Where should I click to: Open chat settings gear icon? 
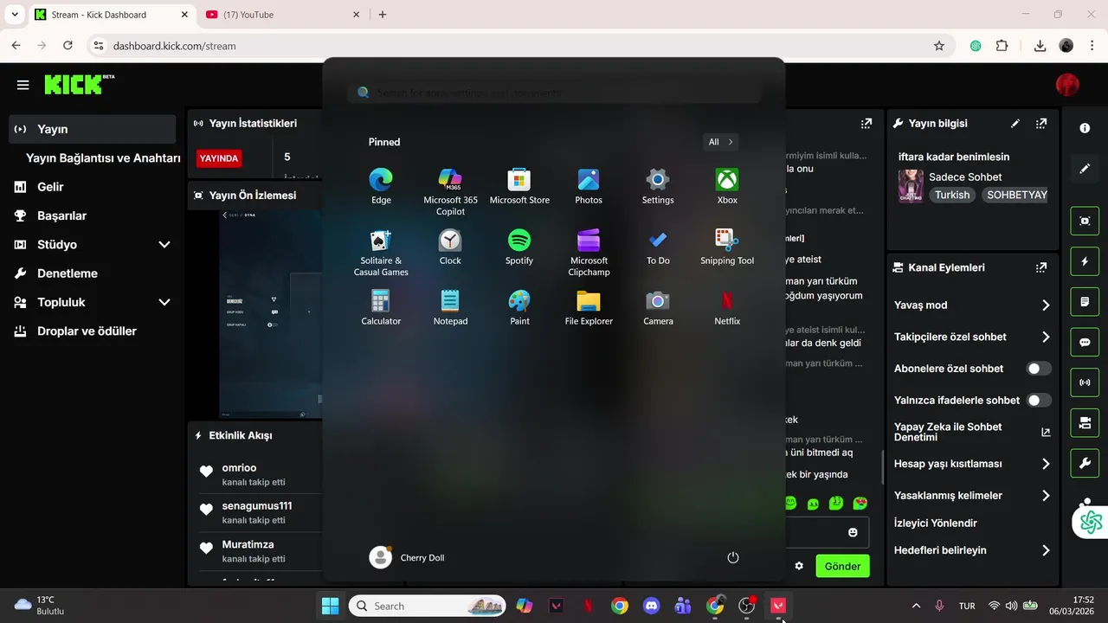(799, 567)
